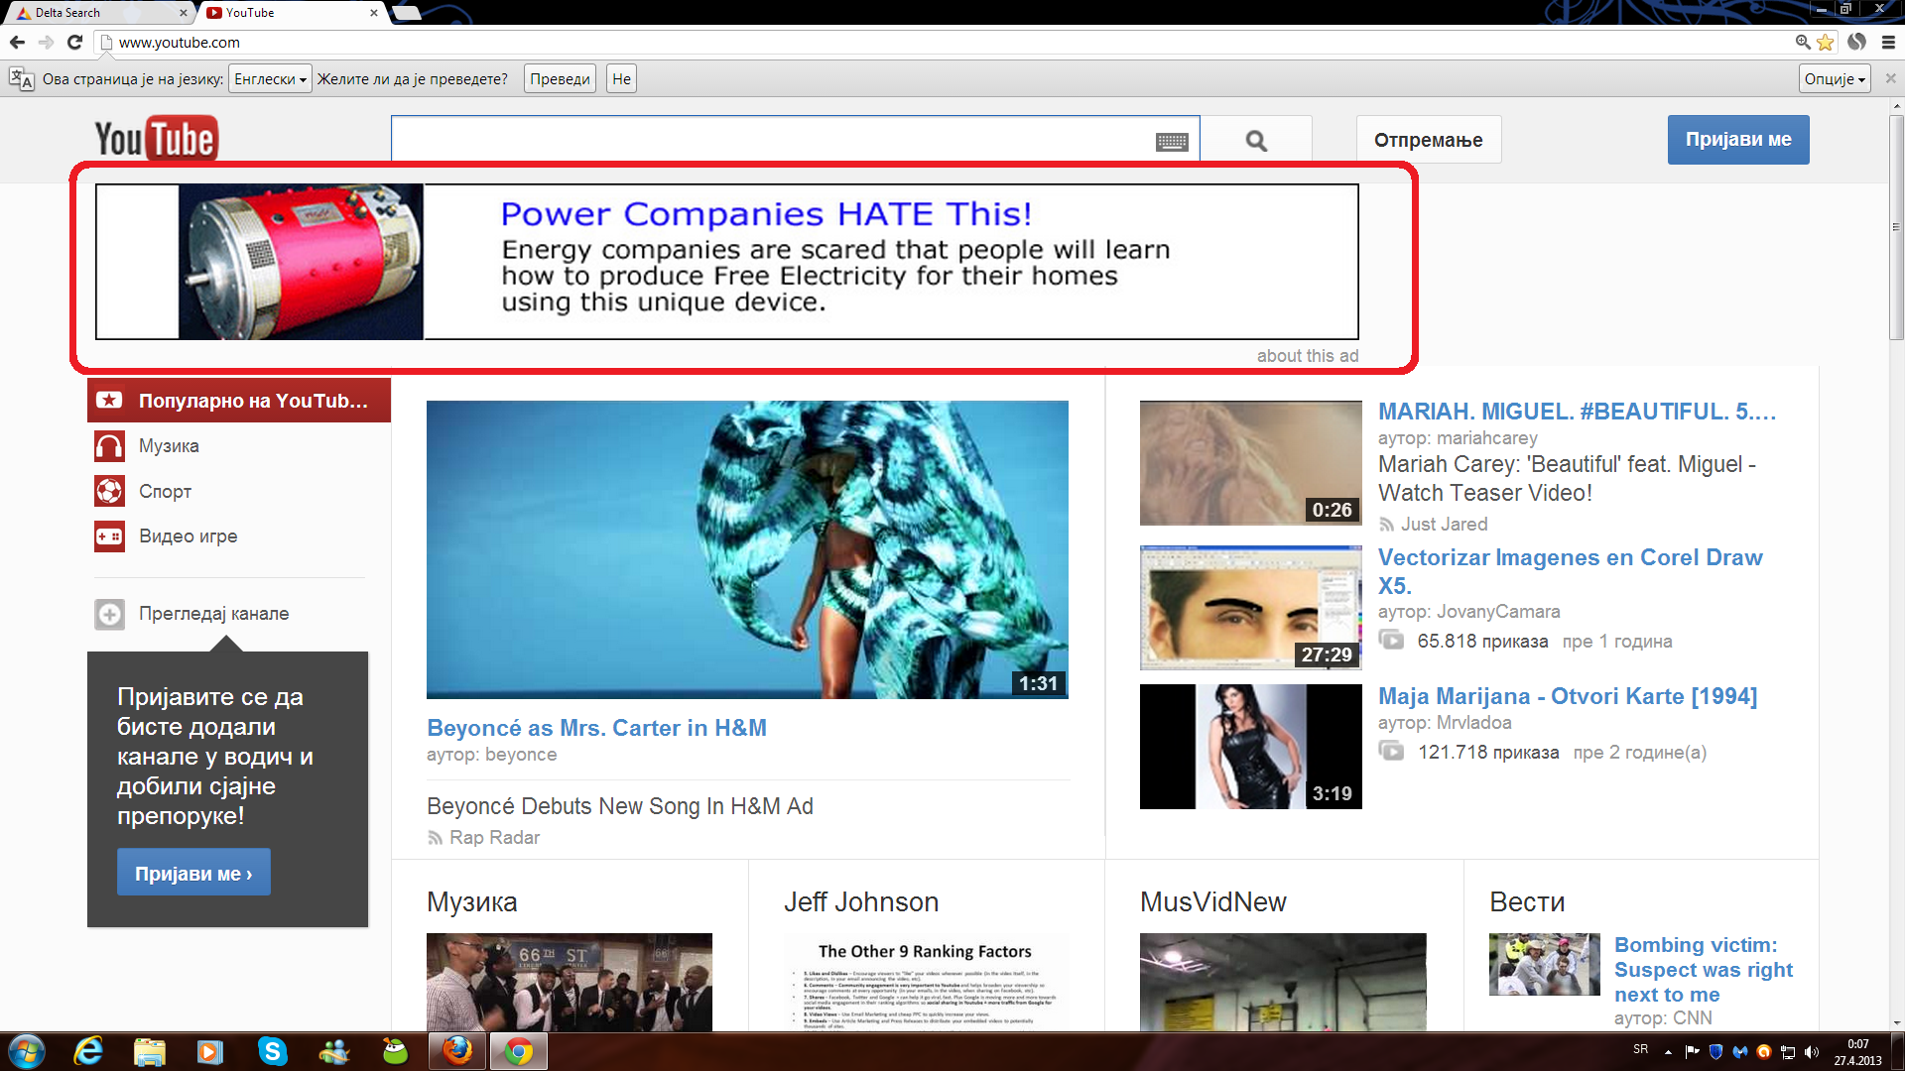
Task: Open Firefox from the Windows taskbar
Action: point(456,1050)
